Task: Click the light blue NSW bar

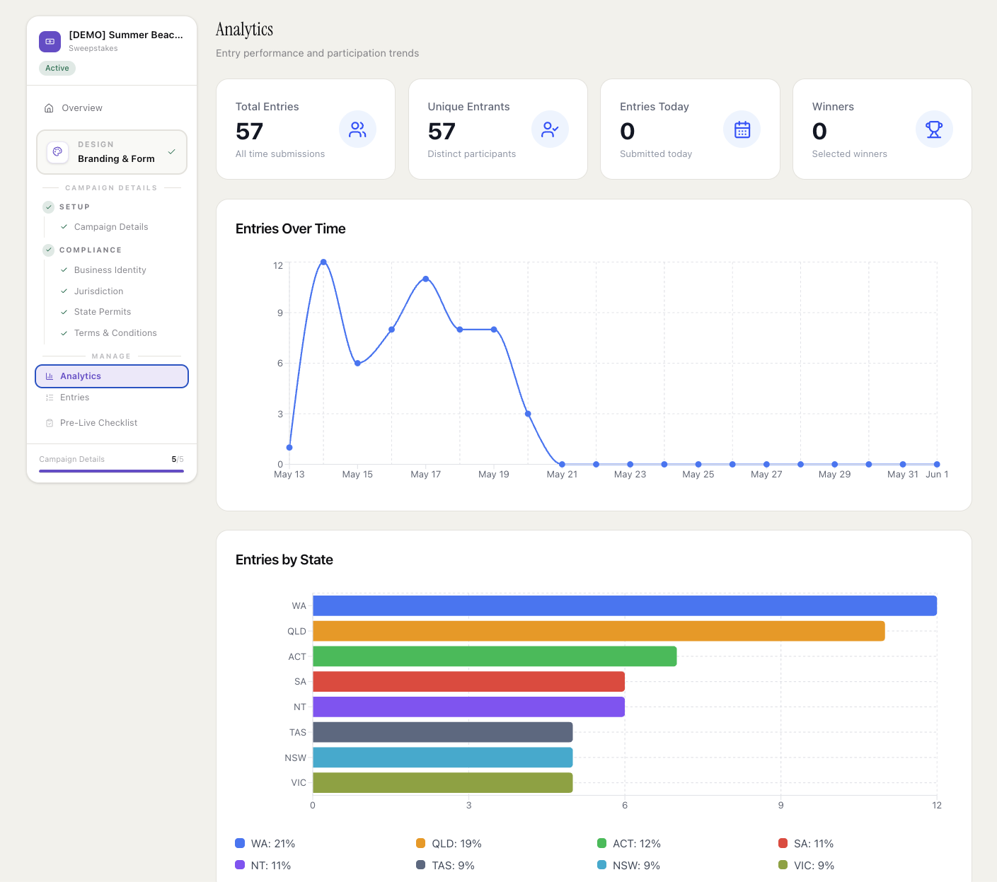Action: (x=443, y=758)
